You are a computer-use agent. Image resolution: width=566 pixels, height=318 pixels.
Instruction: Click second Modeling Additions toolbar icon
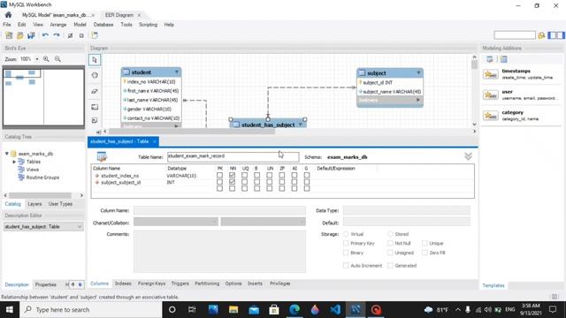coord(503,59)
